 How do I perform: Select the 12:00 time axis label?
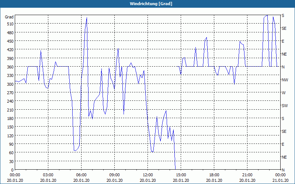tap(148, 175)
